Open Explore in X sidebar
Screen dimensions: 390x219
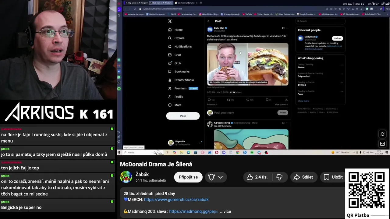[x=176, y=38]
